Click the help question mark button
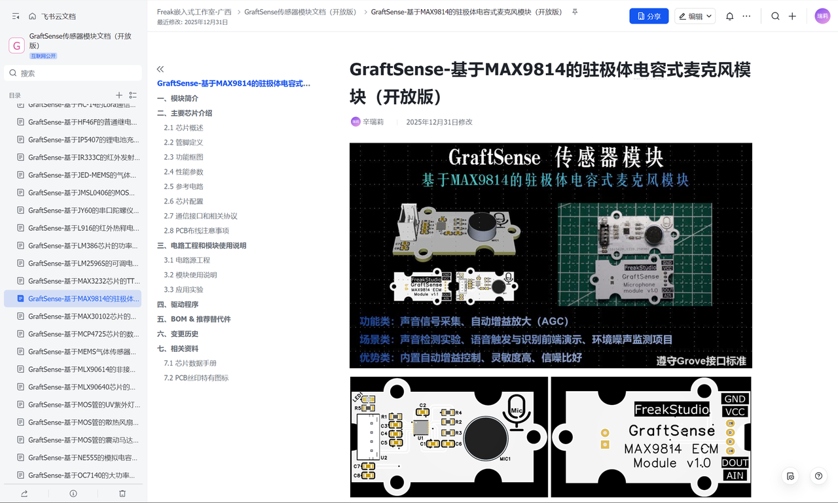 pyautogui.click(x=818, y=476)
